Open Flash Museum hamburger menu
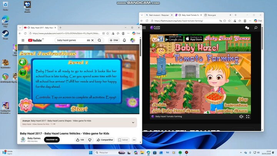Screen dimensions: 277x156 point(144,28)
